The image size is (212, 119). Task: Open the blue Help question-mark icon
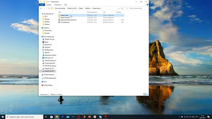tap(147, 5)
